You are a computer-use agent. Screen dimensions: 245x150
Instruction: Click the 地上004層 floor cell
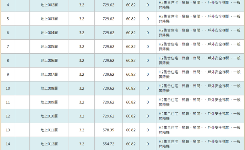[49, 33]
